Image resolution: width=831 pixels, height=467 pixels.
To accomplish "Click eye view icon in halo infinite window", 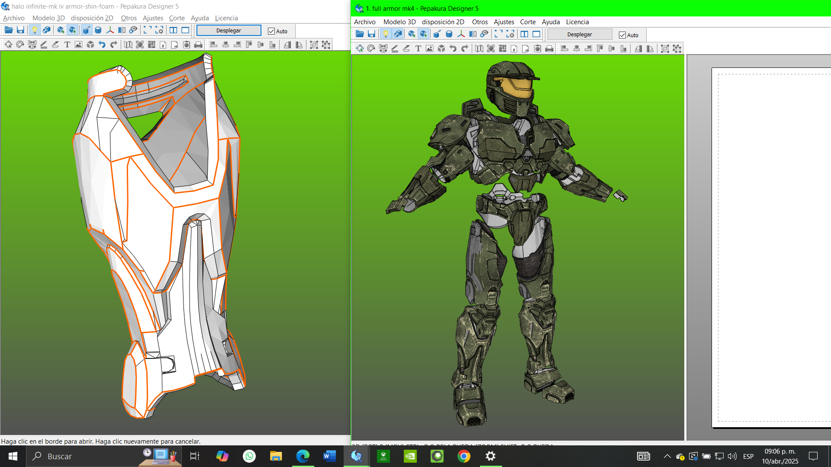I will [133, 30].
